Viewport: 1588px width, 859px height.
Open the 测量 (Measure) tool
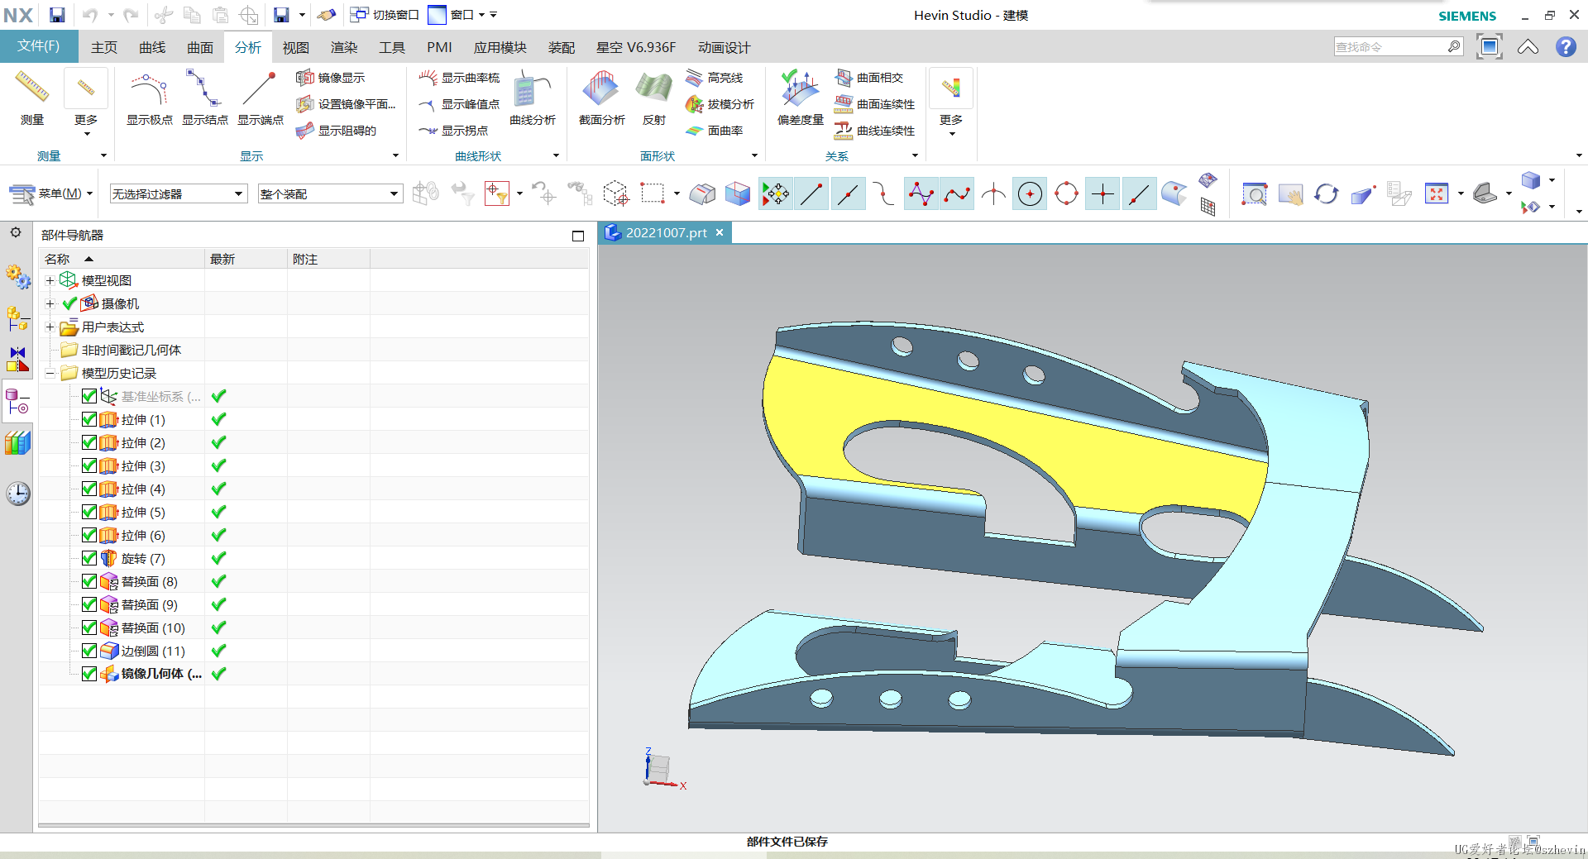click(x=32, y=98)
